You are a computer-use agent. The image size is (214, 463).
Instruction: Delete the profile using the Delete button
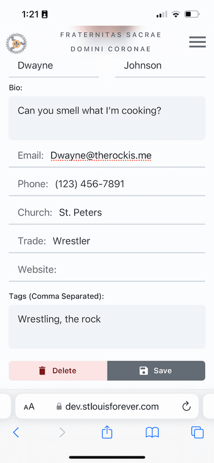click(x=58, y=371)
